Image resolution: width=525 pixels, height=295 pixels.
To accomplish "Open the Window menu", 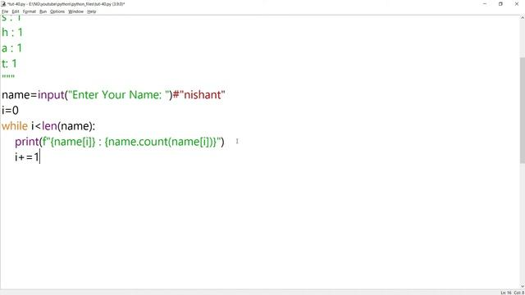I will 75,11.
